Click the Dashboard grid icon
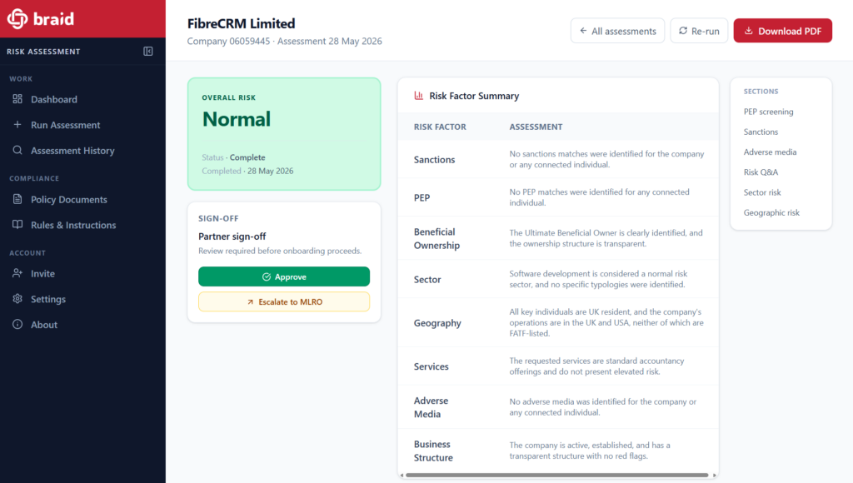The height and width of the screenshot is (483, 853). pos(17,99)
